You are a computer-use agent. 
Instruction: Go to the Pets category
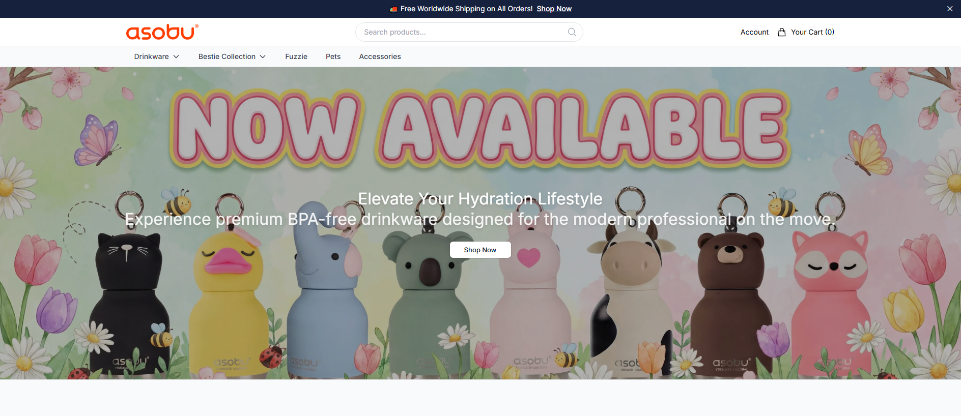click(333, 56)
